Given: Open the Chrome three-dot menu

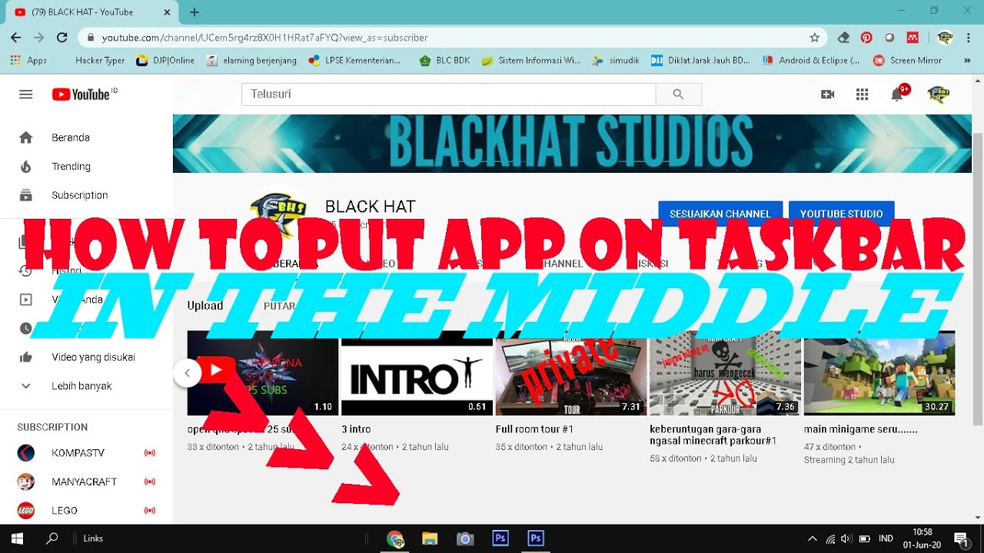Looking at the screenshot, I should pyautogui.click(x=968, y=37).
